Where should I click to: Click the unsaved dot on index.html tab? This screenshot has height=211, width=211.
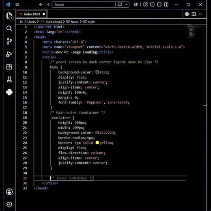point(44,14)
